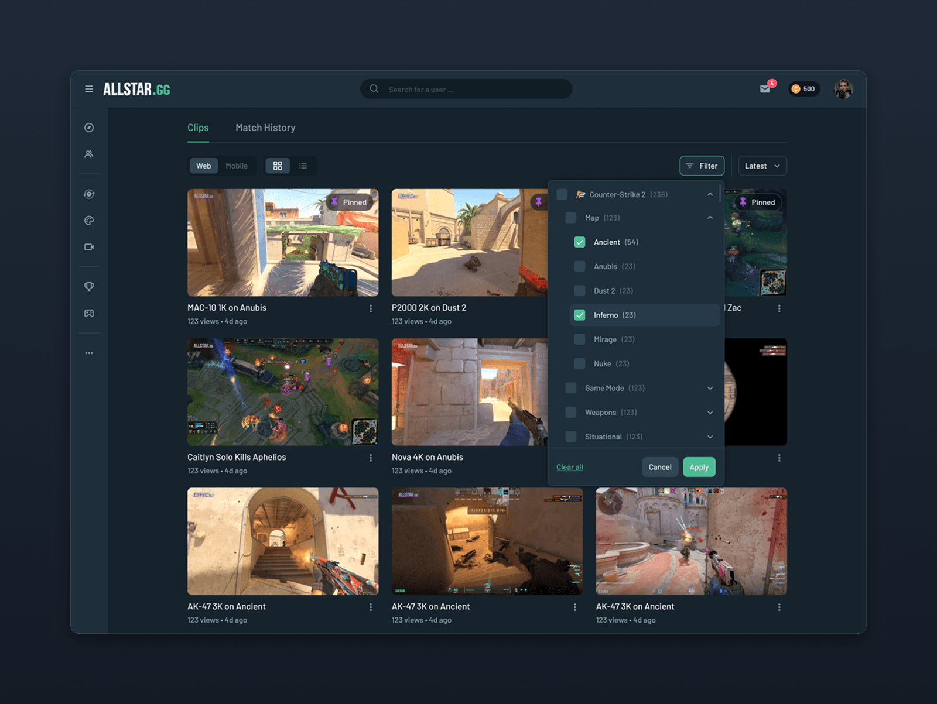Collapse the Map section chevron
This screenshot has width=937, height=704.
tap(710, 218)
